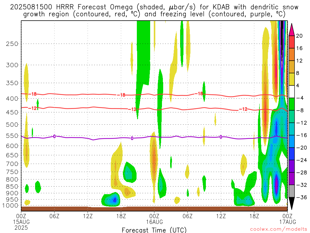Click the colorbar tick label -36
This screenshot has height=233, width=310.
click(302, 198)
